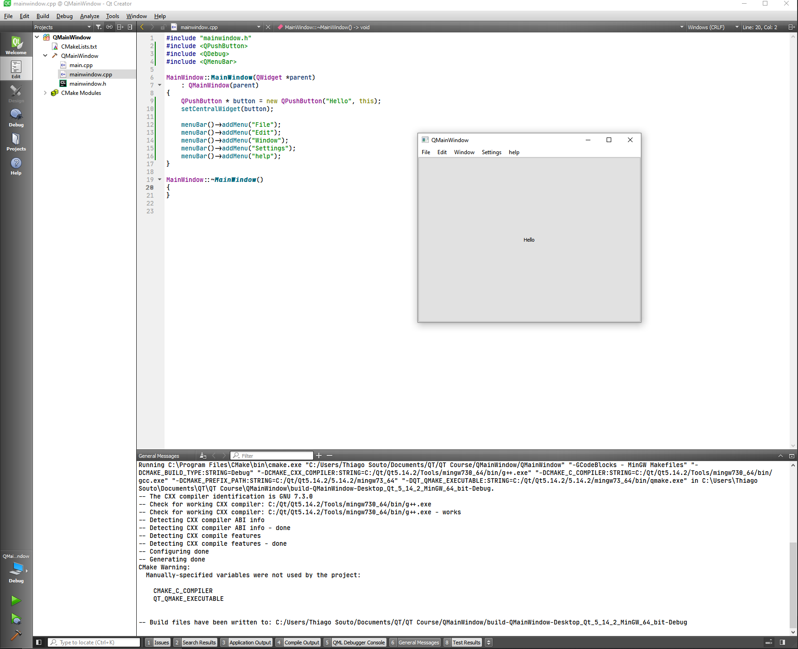
Task: Click the green Run button
Action: [x=16, y=600]
